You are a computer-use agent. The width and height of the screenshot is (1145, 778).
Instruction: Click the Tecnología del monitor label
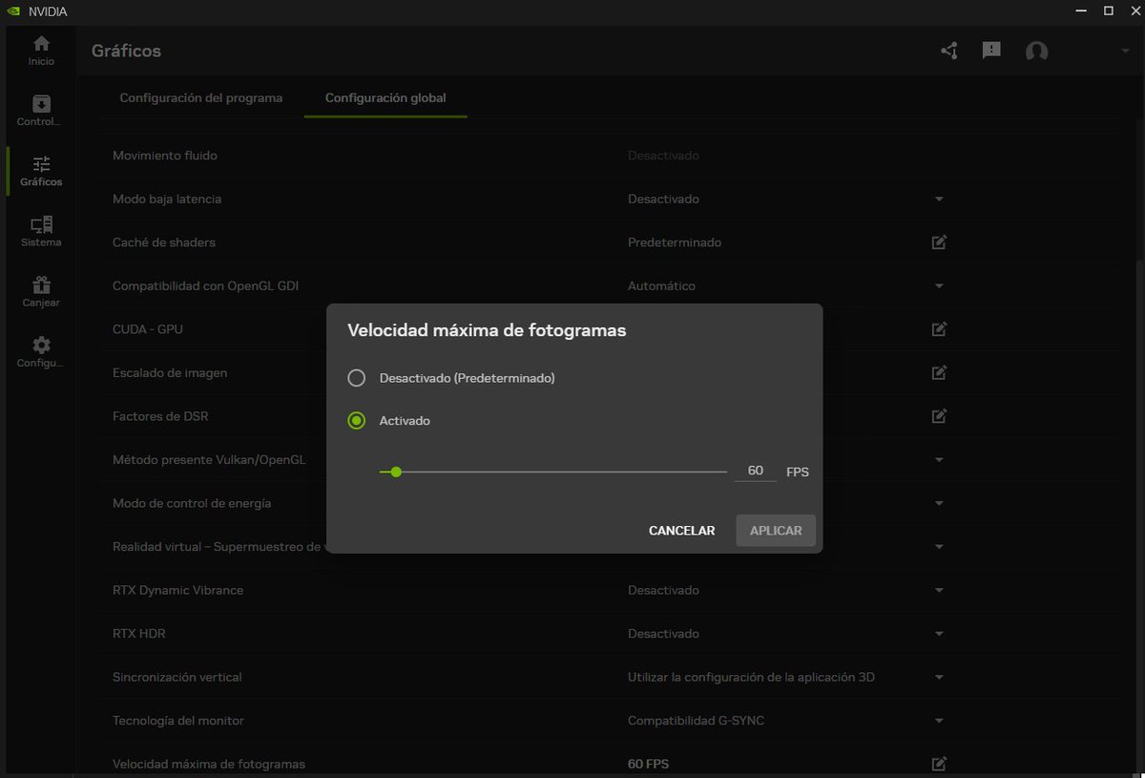(x=178, y=721)
